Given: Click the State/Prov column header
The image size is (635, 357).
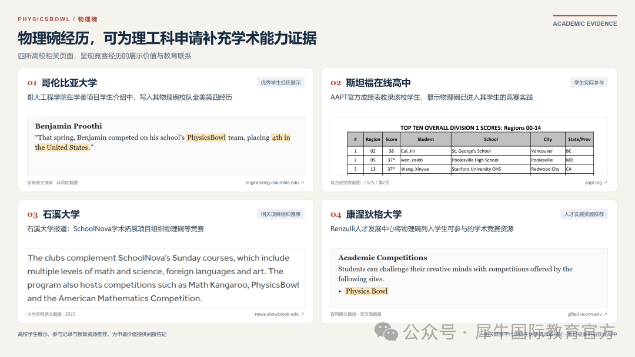Looking at the screenshot, I should pos(579,139).
